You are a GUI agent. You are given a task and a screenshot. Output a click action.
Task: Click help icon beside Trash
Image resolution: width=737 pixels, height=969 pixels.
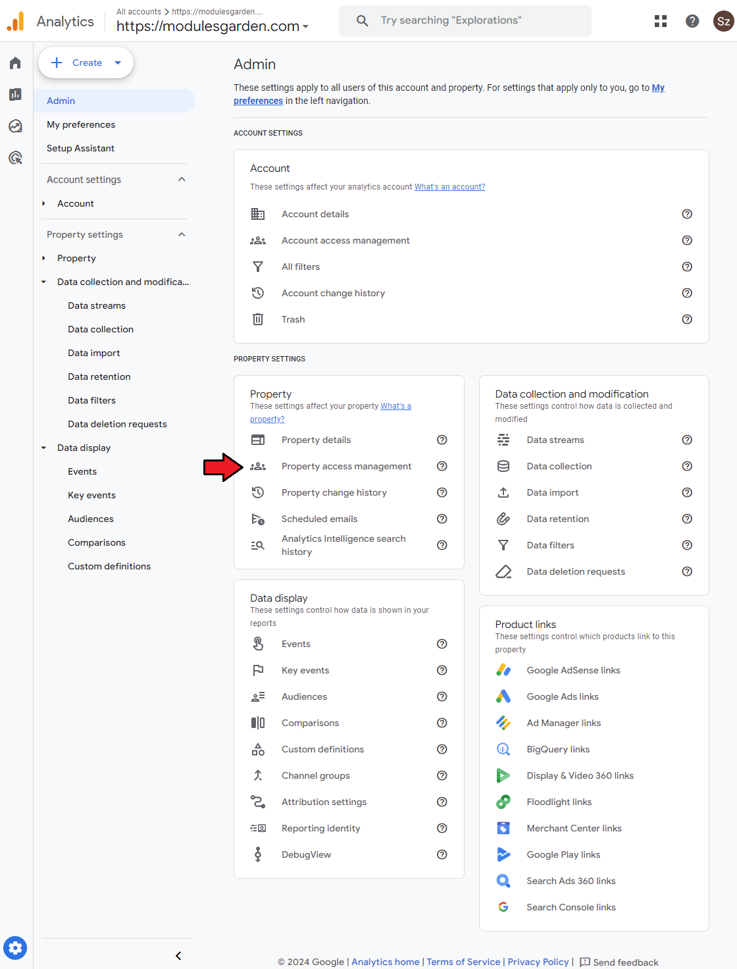pyautogui.click(x=687, y=319)
